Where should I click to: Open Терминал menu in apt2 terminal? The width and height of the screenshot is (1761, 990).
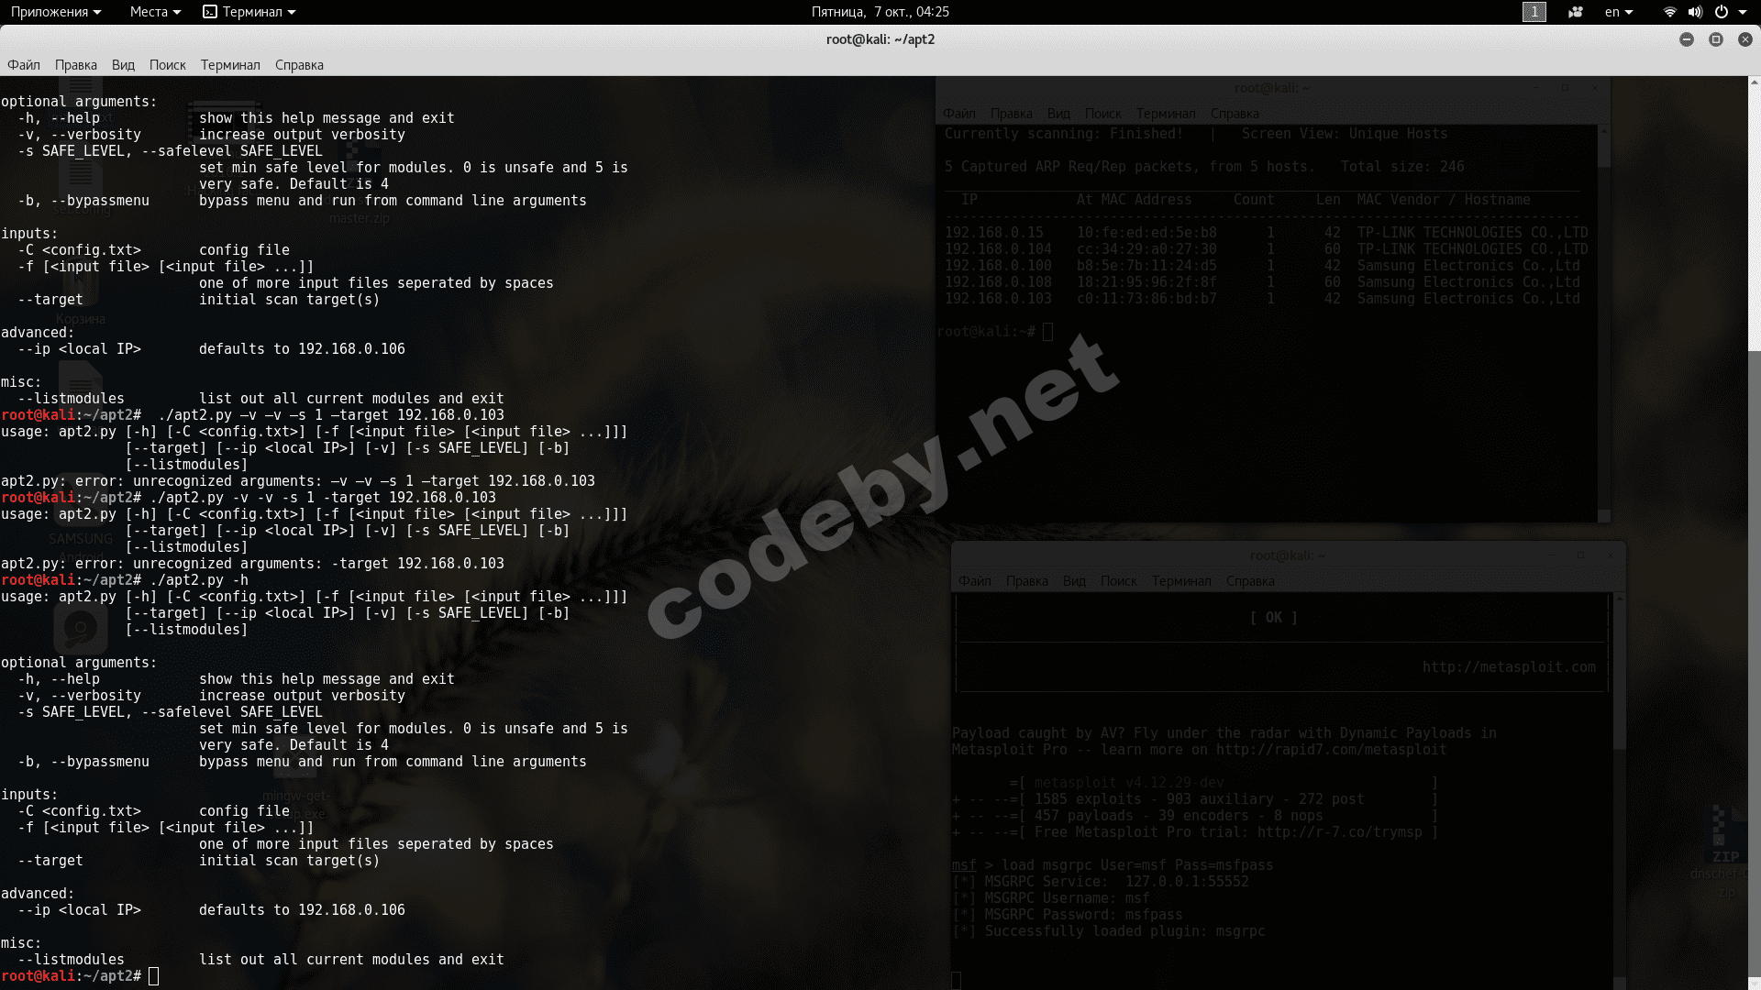[230, 65]
